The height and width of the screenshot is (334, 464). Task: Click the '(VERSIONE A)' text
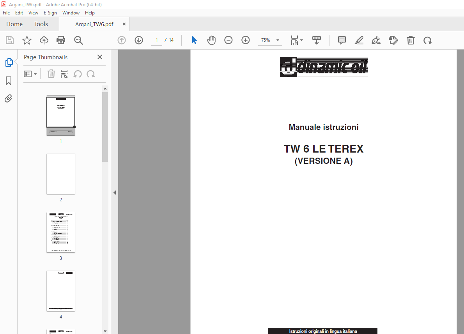[x=324, y=161]
